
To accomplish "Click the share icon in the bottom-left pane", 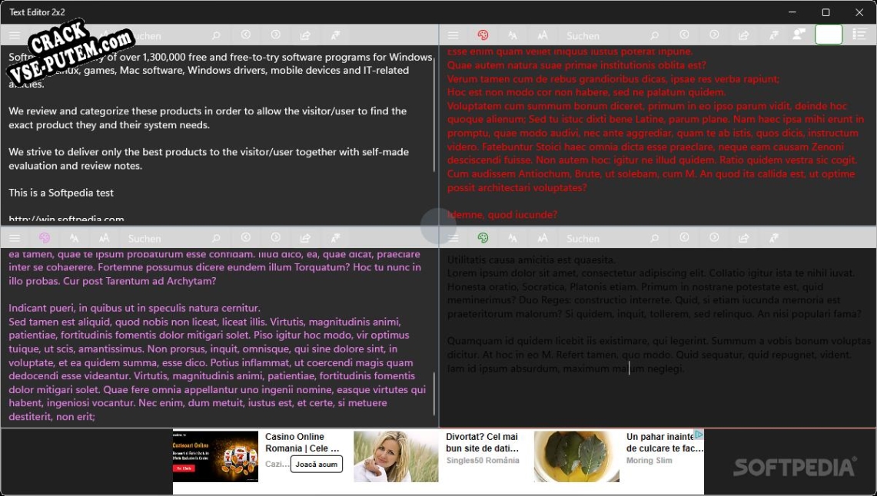I will click(x=305, y=238).
